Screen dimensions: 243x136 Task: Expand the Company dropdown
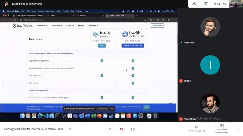tap(93, 26)
